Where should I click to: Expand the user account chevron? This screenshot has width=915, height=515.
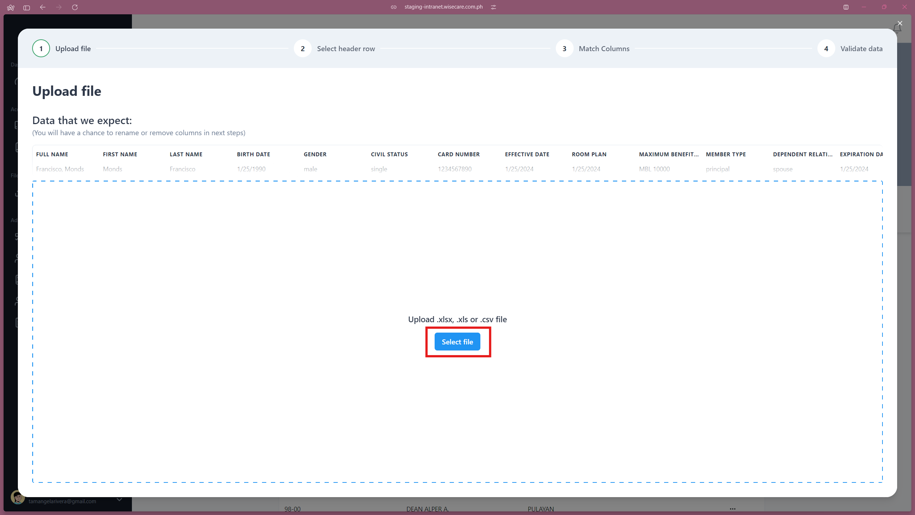click(x=119, y=500)
